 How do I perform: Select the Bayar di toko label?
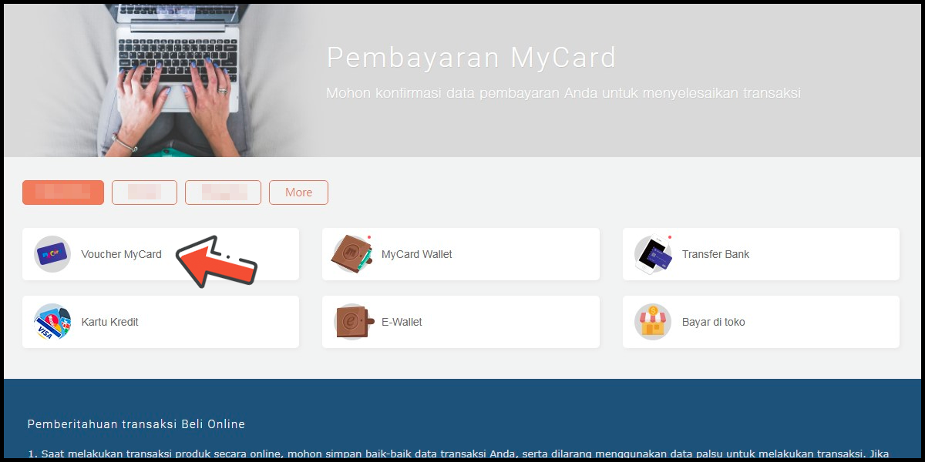point(714,322)
